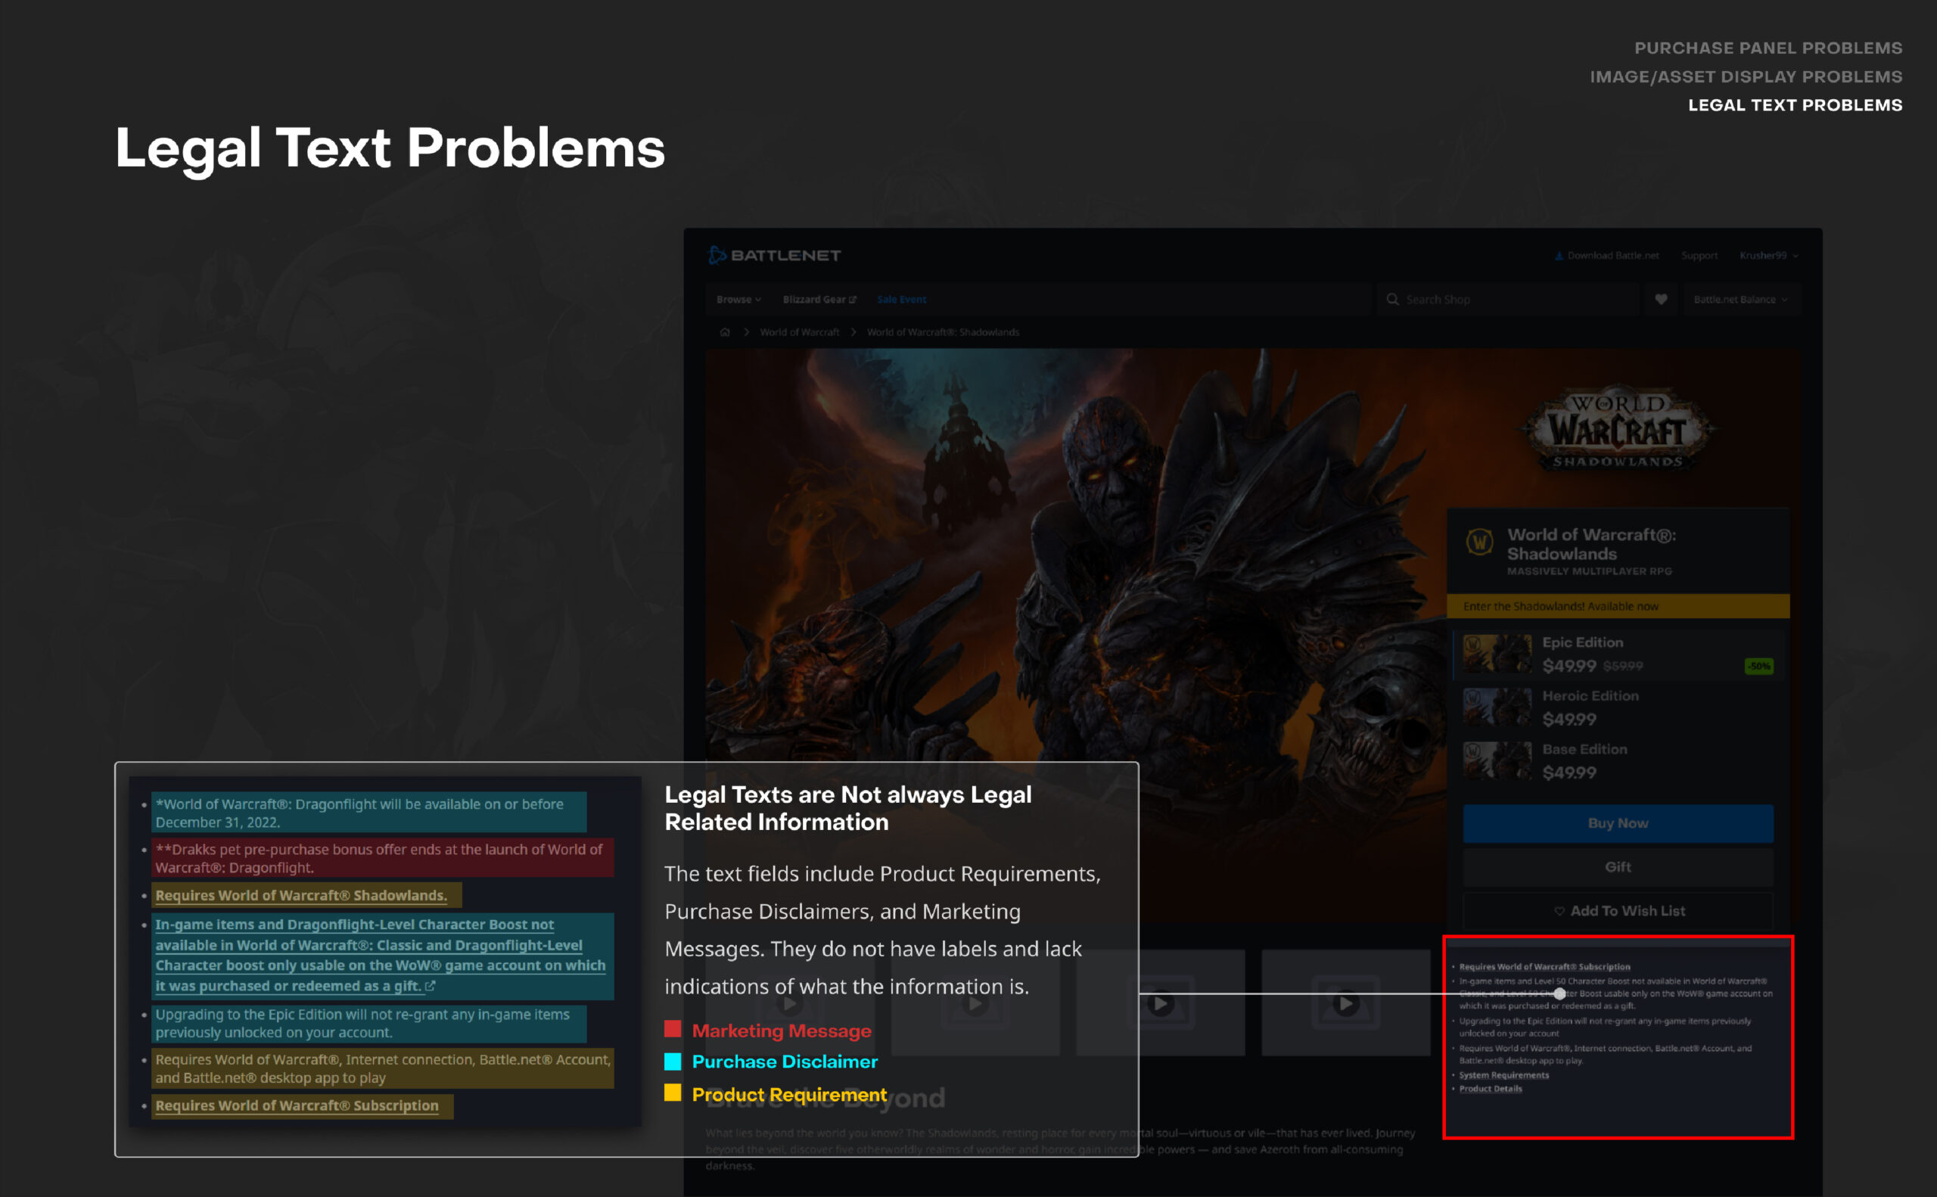Click the red Marketing Message swatch

(x=673, y=1029)
